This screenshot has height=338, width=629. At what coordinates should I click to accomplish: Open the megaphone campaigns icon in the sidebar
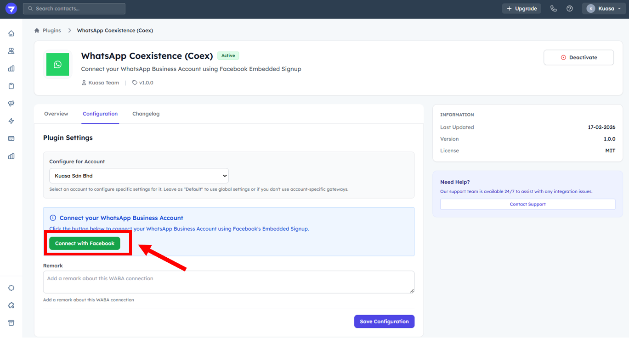tap(11, 104)
